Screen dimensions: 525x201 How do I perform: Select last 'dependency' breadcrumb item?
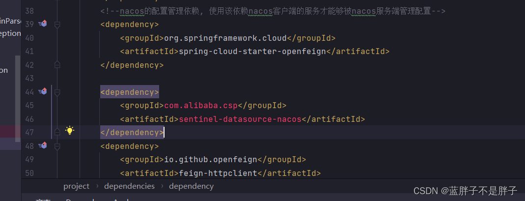click(191, 186)
